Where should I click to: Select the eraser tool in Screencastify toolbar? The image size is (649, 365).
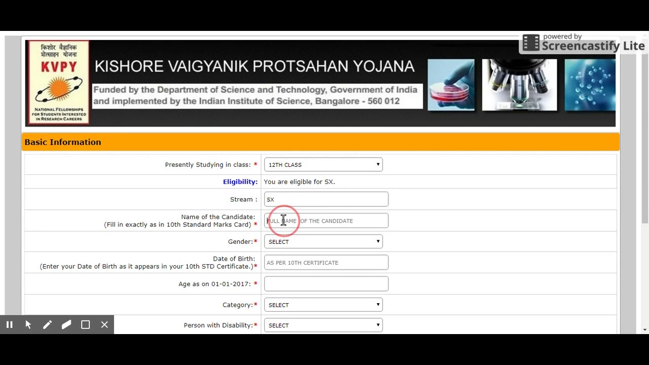coord(66,325)
